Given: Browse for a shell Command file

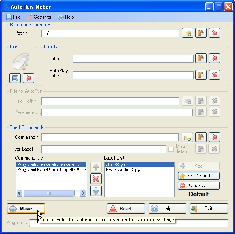Looking at the screenshot, I should point(187,137).
